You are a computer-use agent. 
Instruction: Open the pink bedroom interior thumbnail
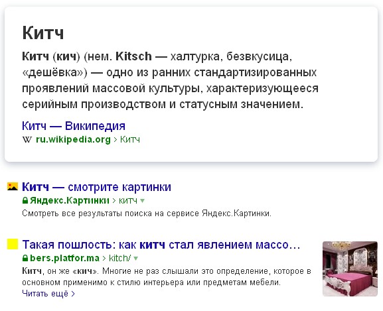tap(350, 269)
